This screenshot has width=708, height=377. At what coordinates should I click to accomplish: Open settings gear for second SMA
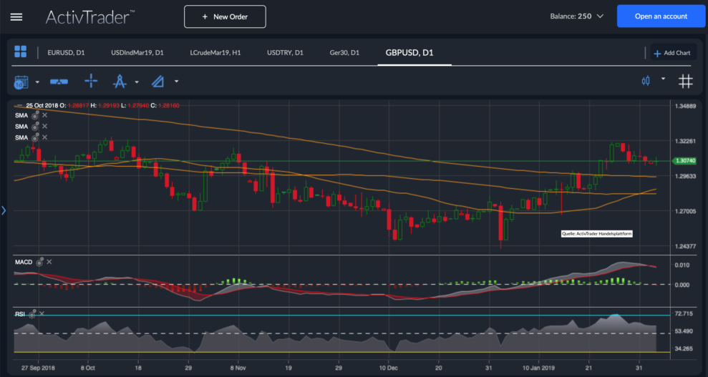click(35, 127)
